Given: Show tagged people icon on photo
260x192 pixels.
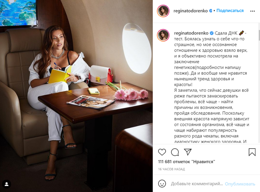Looking at the screenshot, I should click(7, 184).
